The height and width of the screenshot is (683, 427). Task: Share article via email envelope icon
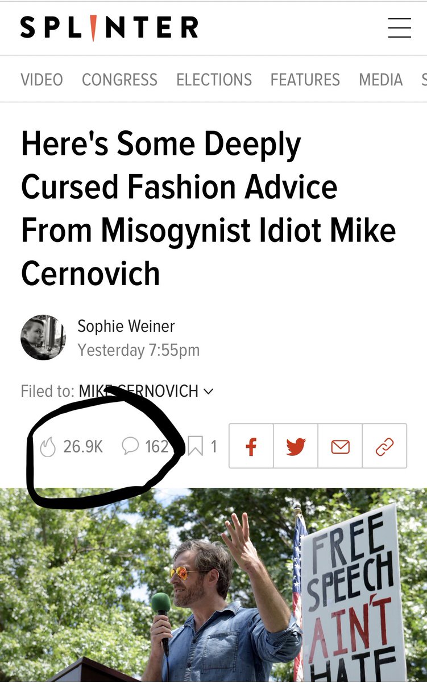click(x=340, y=446)
